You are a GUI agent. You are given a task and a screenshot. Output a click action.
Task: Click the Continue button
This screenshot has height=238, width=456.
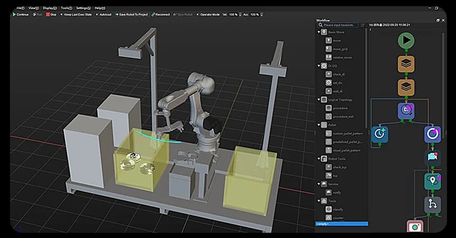tap(20, 15)
